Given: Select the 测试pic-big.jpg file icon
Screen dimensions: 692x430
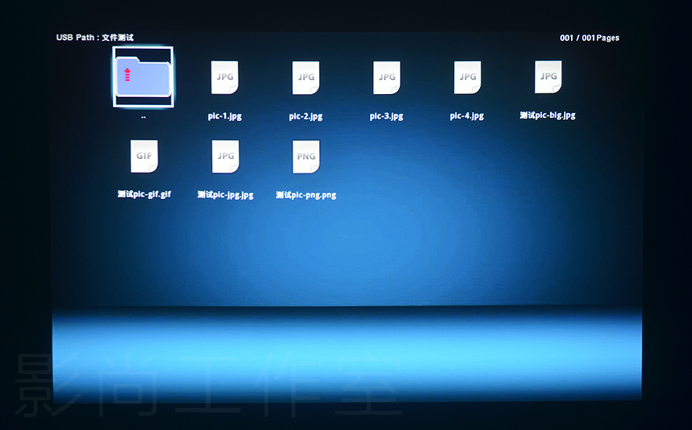Looking at the screenshot, I should coord(548,77).
